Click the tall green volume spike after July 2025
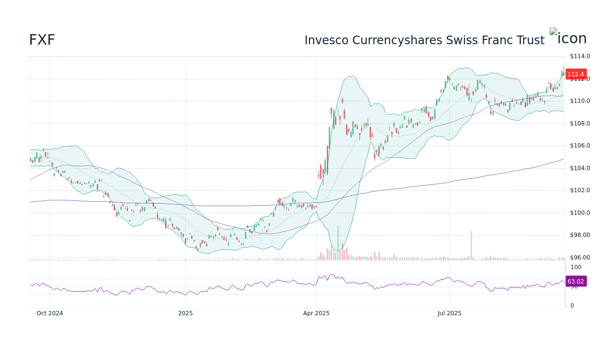This screenshot has width=616, height=346. 471,246
